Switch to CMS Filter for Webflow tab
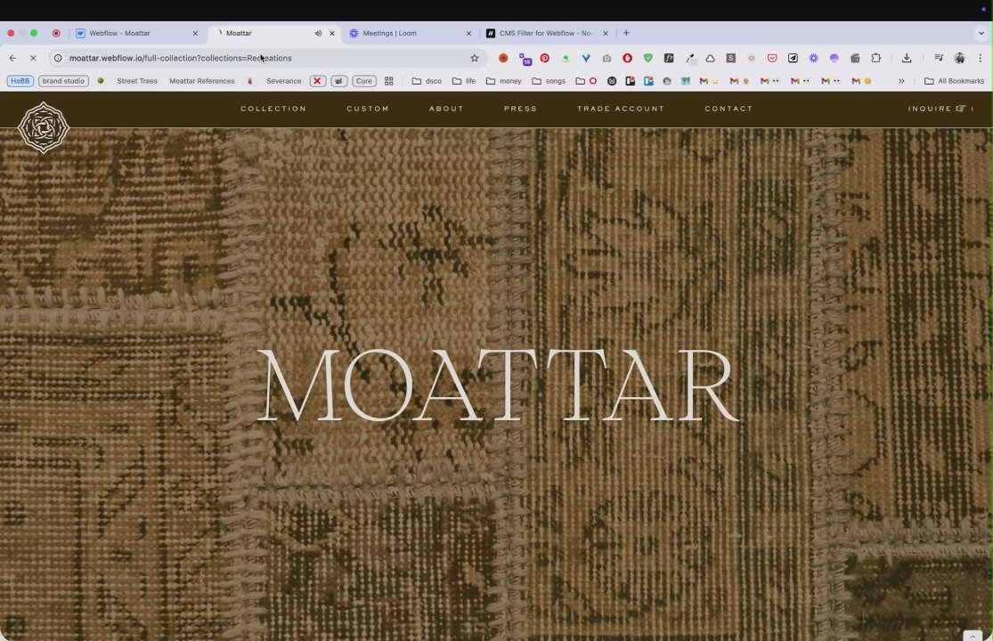 click(545, 33)
